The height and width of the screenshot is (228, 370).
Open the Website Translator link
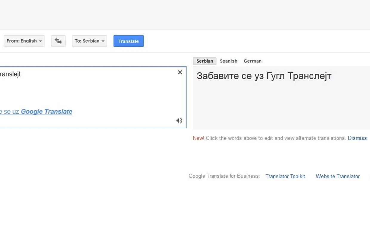337,176
